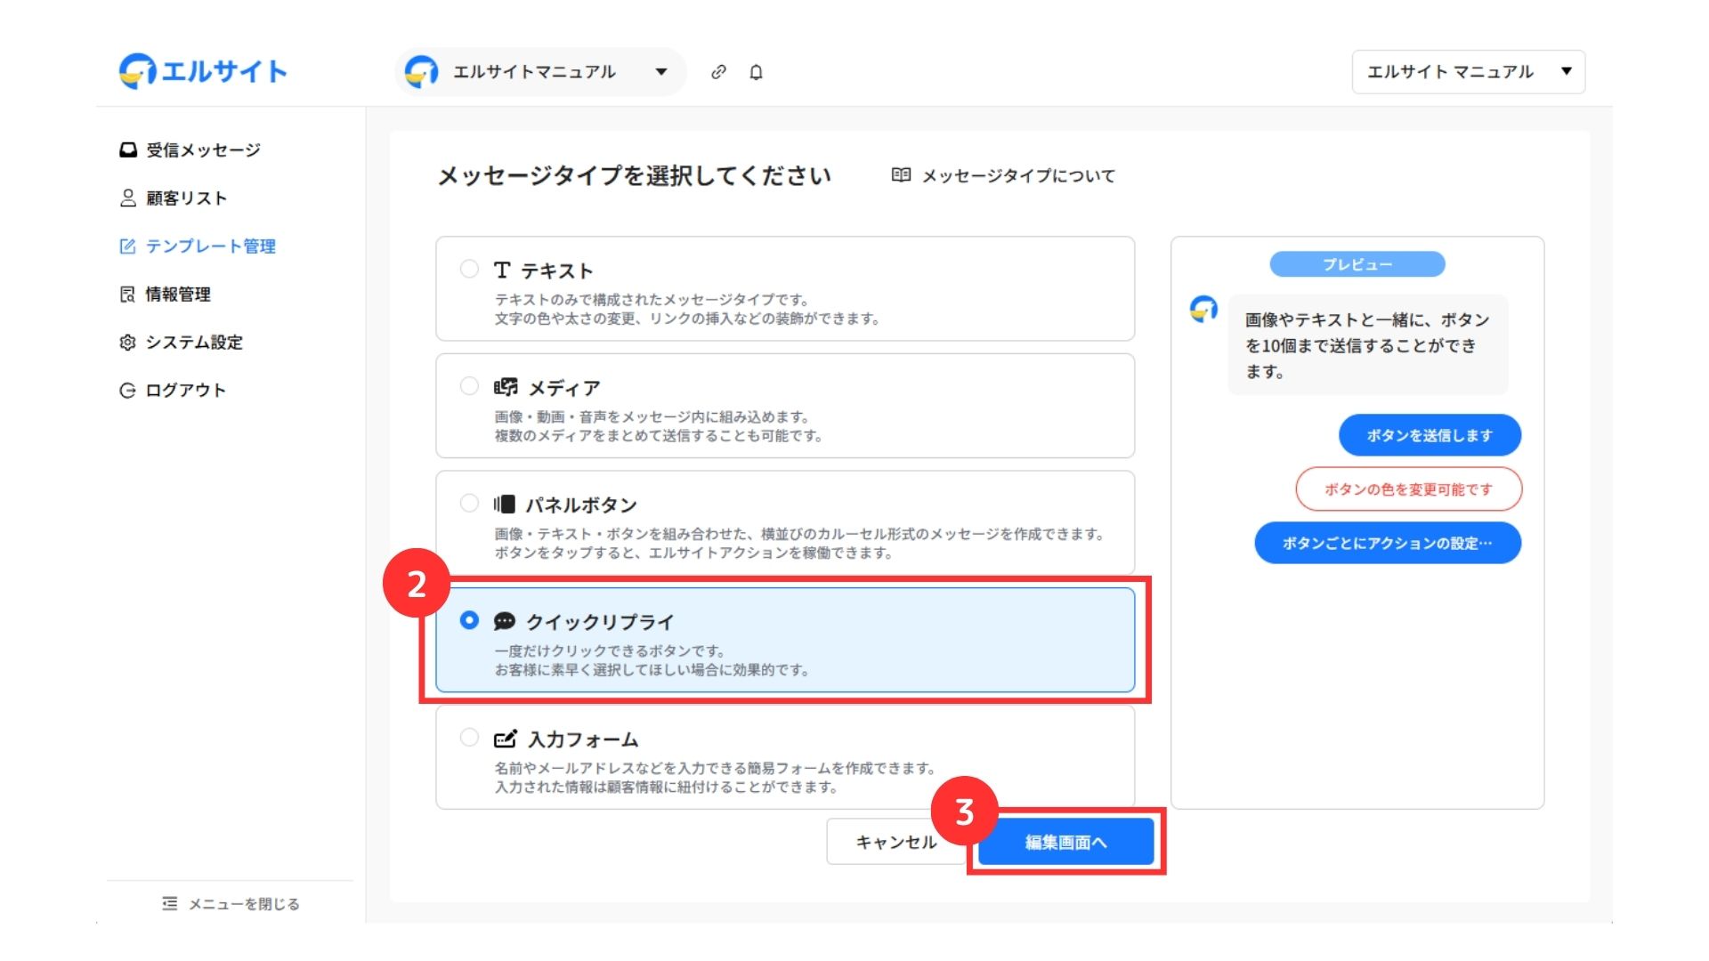Select the 入力フォーム radio button
This screenshot has height=961, width=1709.
pos(469,738)
